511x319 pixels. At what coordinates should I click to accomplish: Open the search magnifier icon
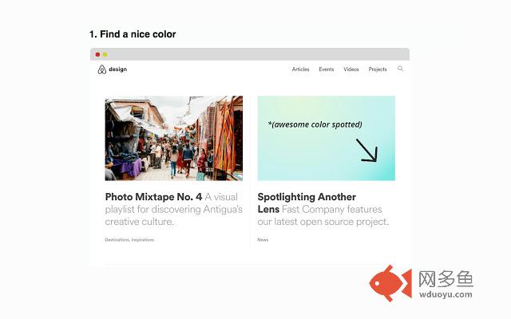pos(400,69)
